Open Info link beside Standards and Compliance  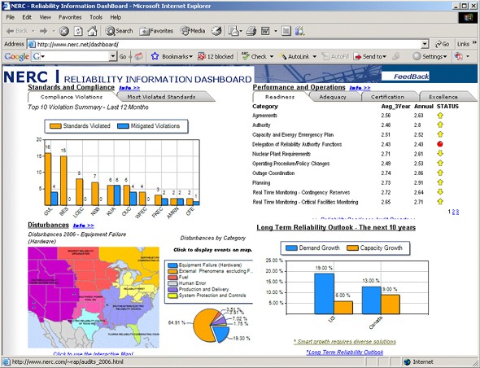click(x=129, y=88)
